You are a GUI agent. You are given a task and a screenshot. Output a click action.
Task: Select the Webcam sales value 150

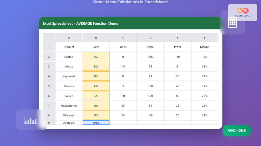click(x=96, y=115)
